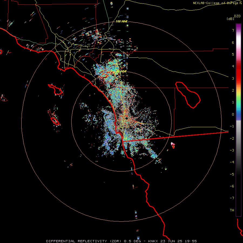Click the -5 label on the dB scale
Screen dimensions: 243x243
pos(232,174)
